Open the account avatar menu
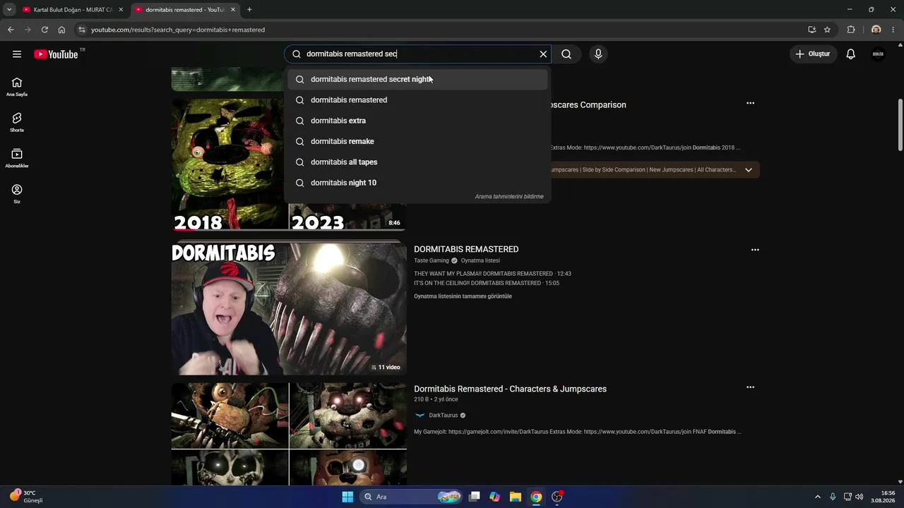Viewport: 904px width, 508px height. pyautogui.click(x=878, y=54)
